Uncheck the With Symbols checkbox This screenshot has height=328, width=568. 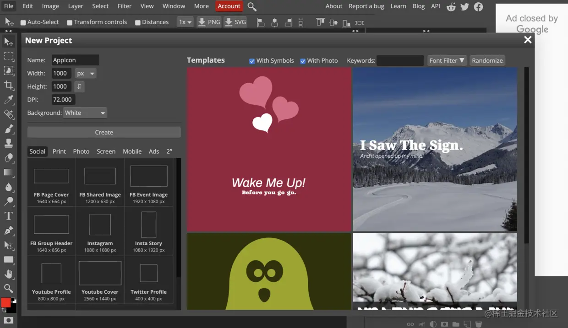[252, 61]
